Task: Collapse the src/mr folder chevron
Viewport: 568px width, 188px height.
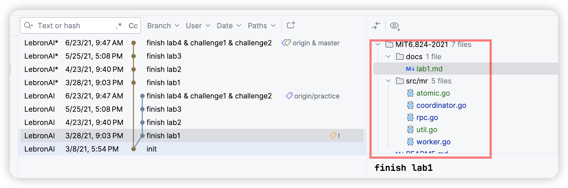Action: coord(388,81)
